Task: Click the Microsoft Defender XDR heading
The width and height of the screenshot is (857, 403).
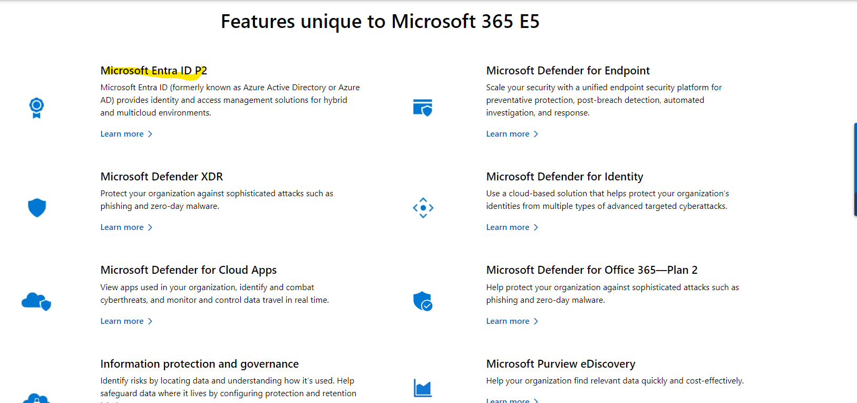Action: [162, 177]
